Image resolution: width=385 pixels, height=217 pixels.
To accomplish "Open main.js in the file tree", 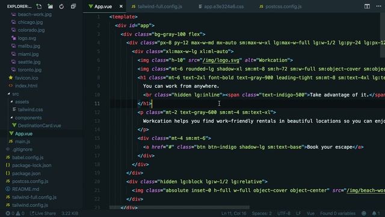I will click(x=22, y=142).
